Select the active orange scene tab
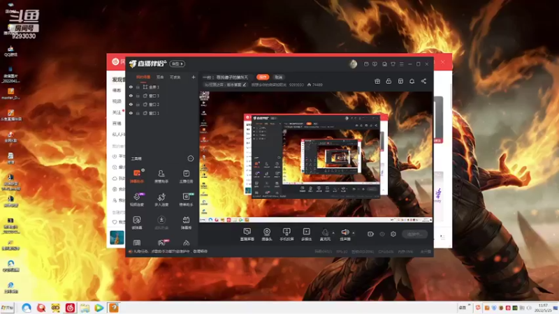This screenshot has width=559, height=314. point(143,77)
